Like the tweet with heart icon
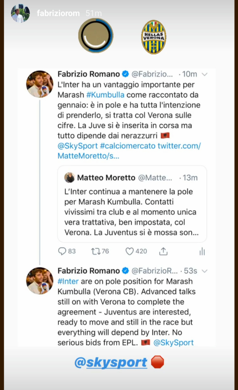The height and width of the screenshot is (390, 238). [130, 251]
